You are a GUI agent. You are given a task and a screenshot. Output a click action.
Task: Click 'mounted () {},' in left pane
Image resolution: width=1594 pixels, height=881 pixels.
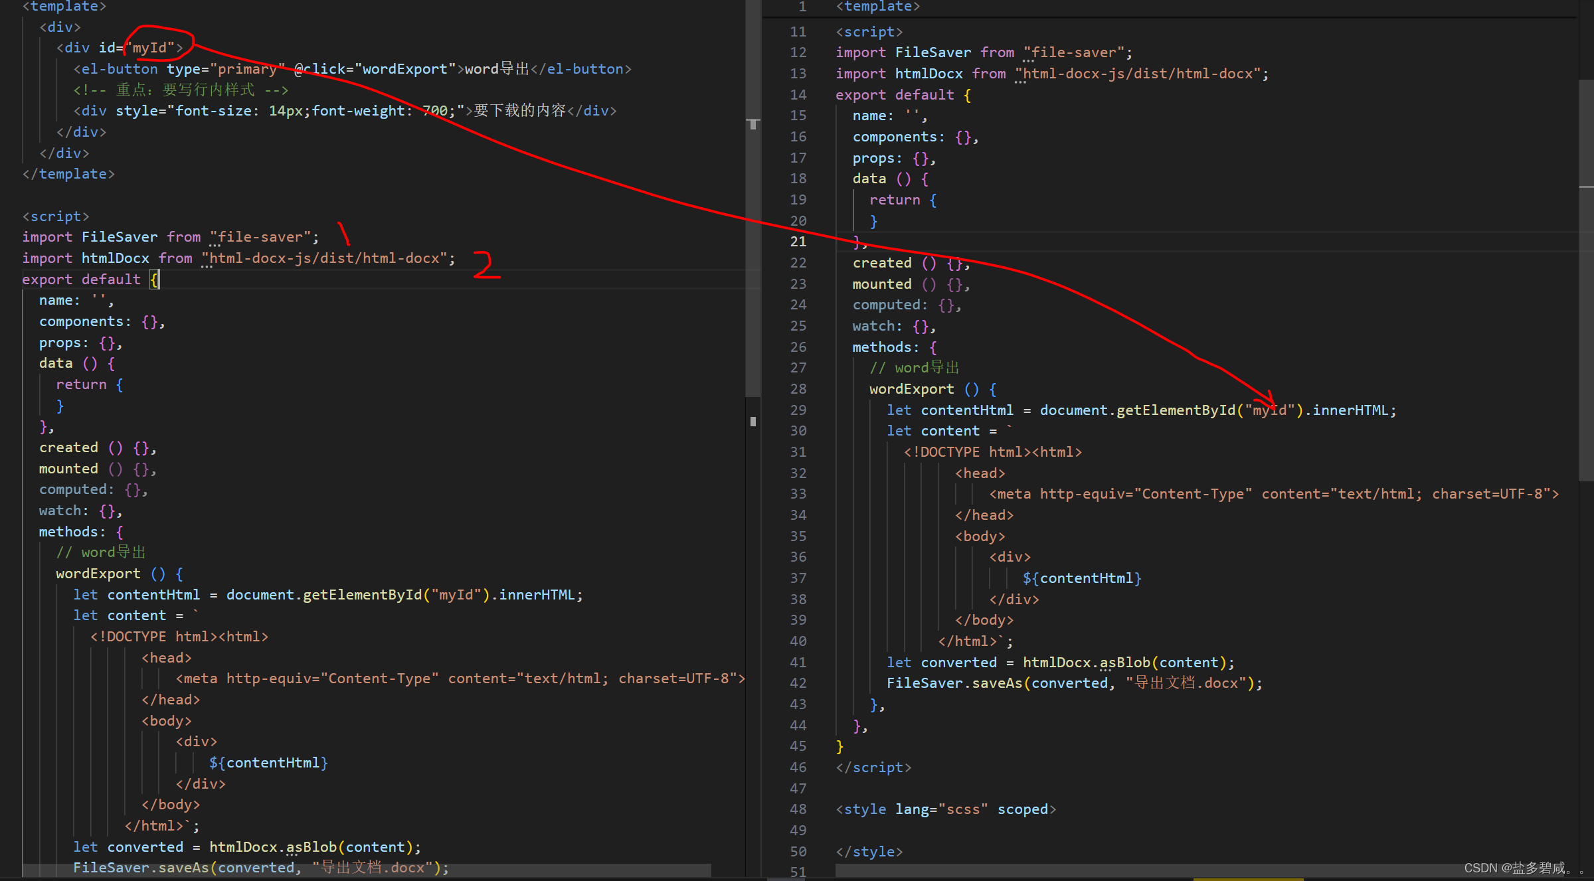pos(98,469)
